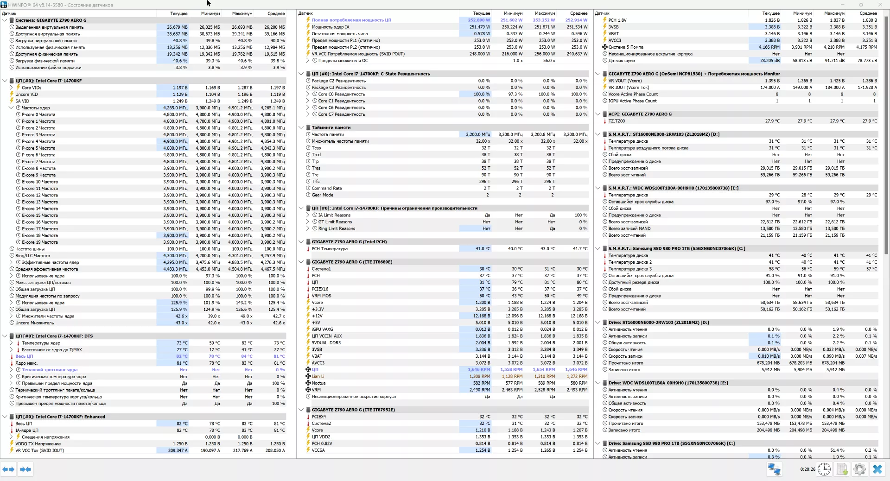Viewport: 890px width, 481px height.
Task: Select the Uncore Множитель row
Action: point(143,323)
